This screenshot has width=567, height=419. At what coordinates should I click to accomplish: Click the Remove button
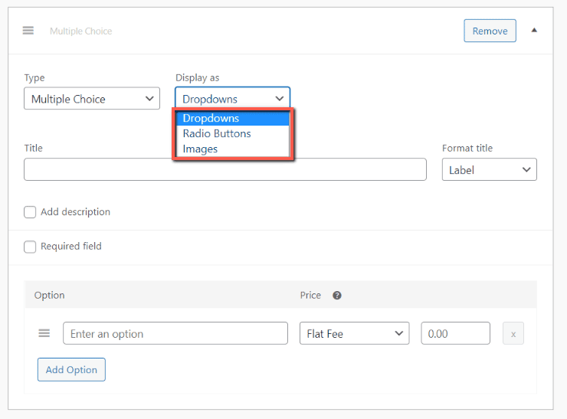click(490, 31)
